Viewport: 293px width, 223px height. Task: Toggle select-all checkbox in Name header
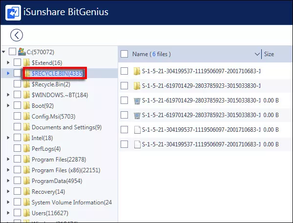[x=124, y=54]
